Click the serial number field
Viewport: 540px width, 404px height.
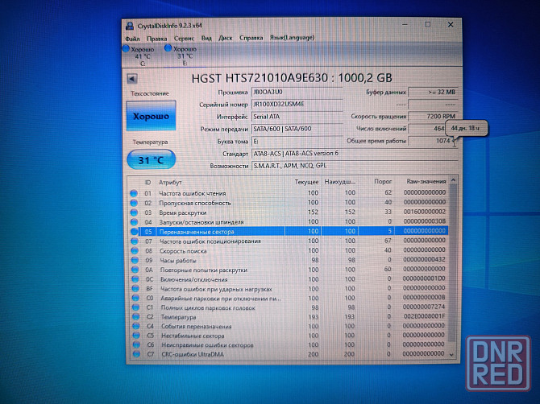coord(297,104)
